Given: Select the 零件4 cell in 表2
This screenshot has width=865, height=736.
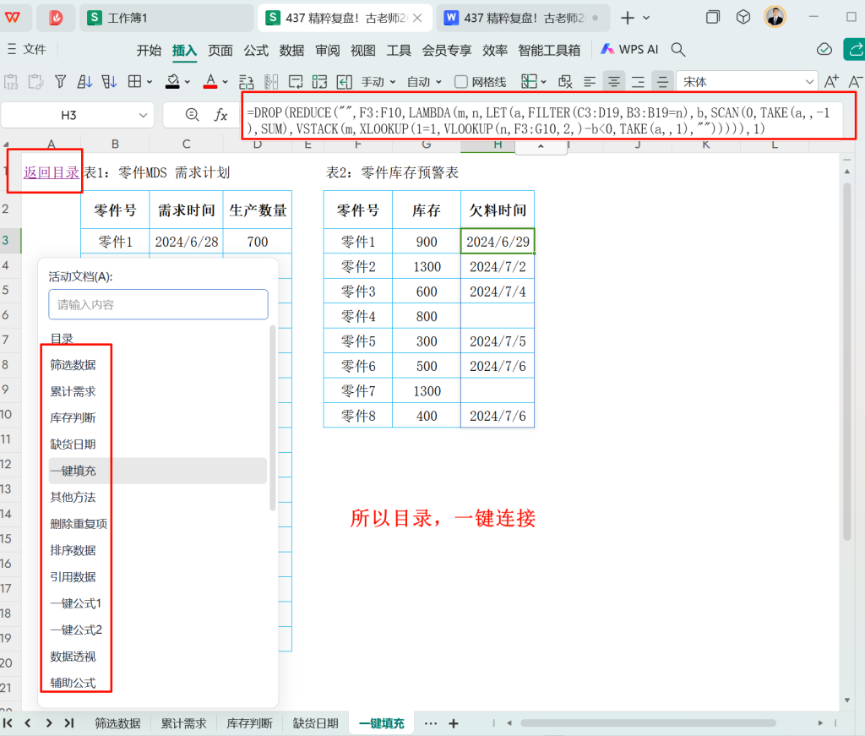Looking at the screenshot, I should tap(358, 316).
